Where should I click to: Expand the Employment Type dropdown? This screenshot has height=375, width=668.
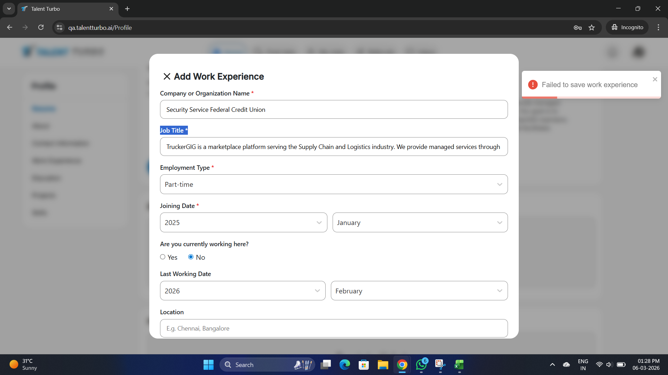click(x=334, y=184)
